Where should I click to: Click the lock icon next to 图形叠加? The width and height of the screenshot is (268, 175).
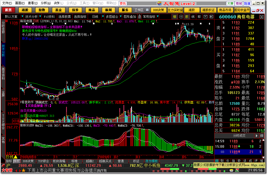point(139,16)
